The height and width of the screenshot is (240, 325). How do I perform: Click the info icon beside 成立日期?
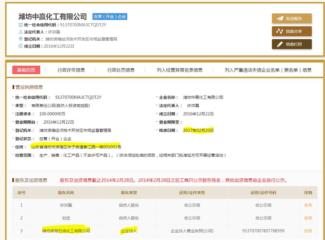[21, 46]
